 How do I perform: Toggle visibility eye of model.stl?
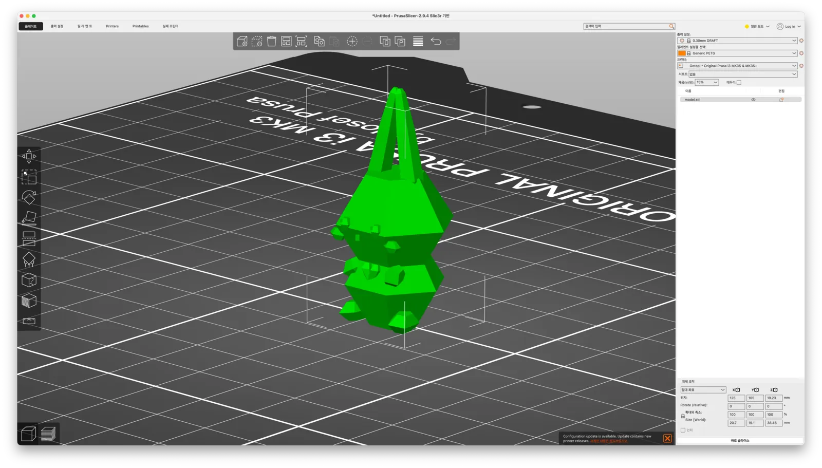point(753,100)
